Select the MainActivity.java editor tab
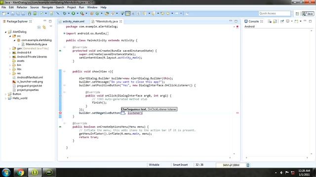 tap(107, 21)
